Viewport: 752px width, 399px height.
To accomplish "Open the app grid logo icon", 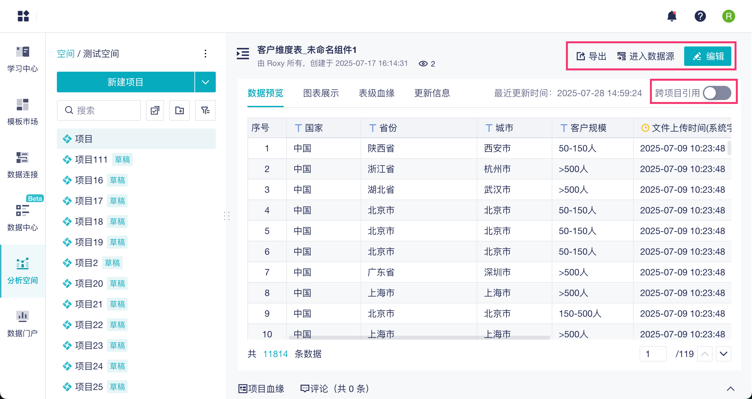I will click(23, 16).
